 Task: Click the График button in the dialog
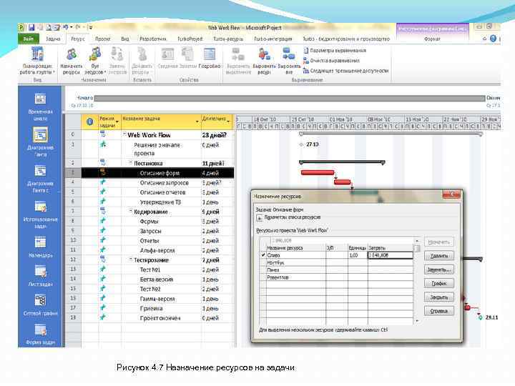pos(439,283)
